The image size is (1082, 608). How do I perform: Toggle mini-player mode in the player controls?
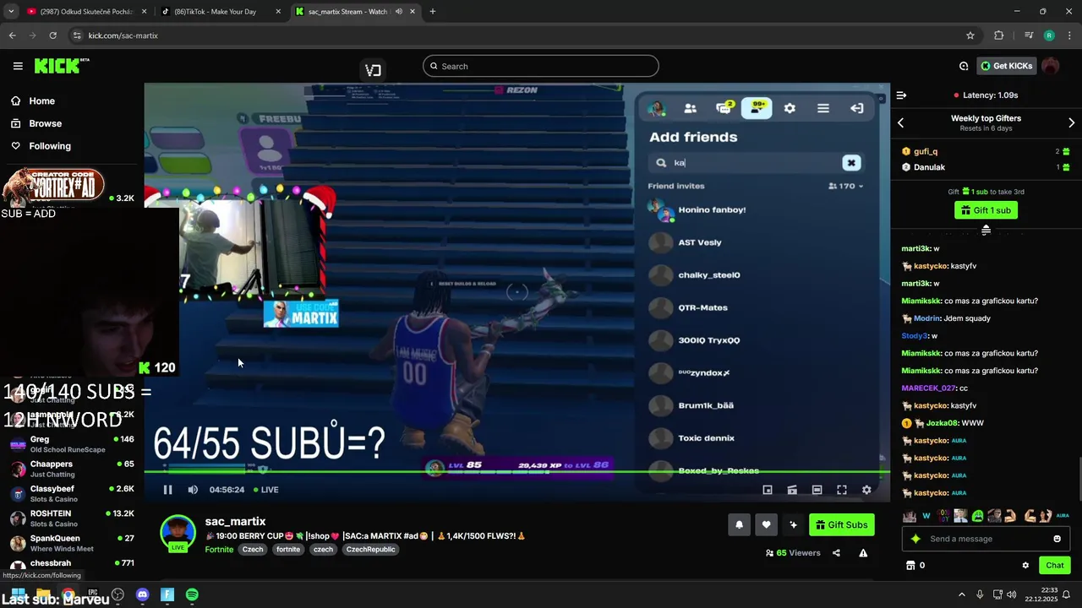pos(768,490)
